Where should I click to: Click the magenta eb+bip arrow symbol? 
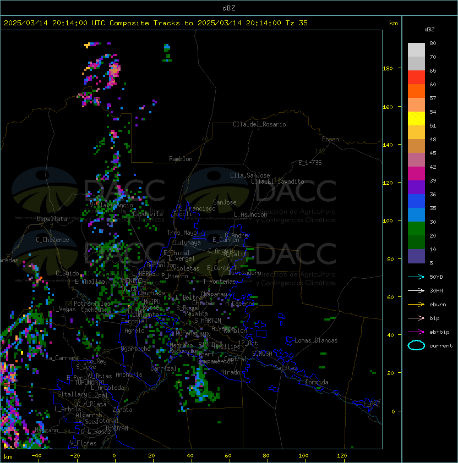(416, 332)
